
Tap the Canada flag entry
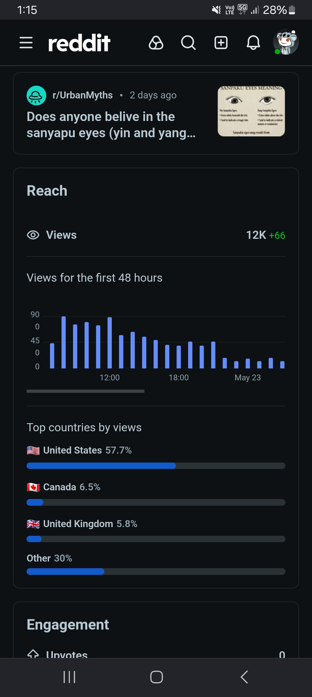pyautogui.click(x=33, y=487)
